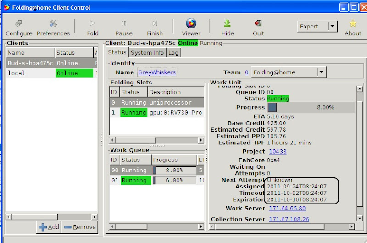
Task: Click Work Queue right scroll arrow
Action: point(201,226)
